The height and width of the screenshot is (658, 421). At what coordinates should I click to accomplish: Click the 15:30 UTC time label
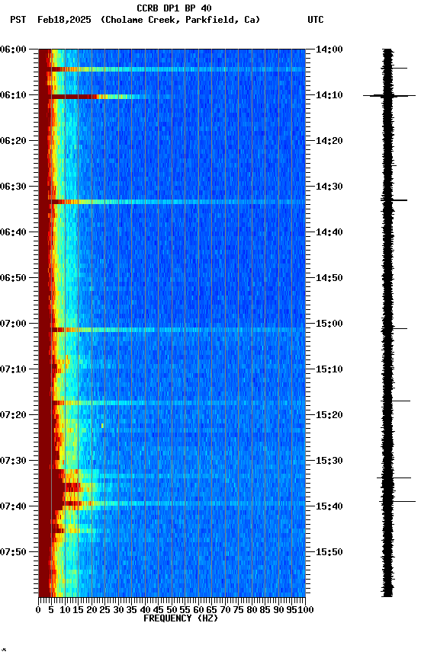[329, 461]
